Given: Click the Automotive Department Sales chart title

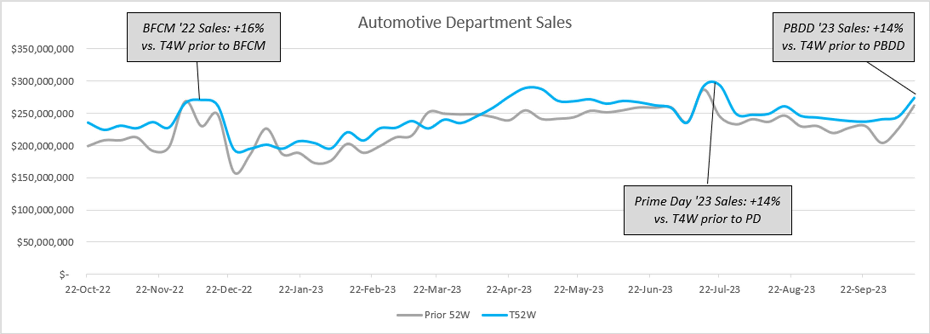Looking at the screenshot, I should point(465,22).
